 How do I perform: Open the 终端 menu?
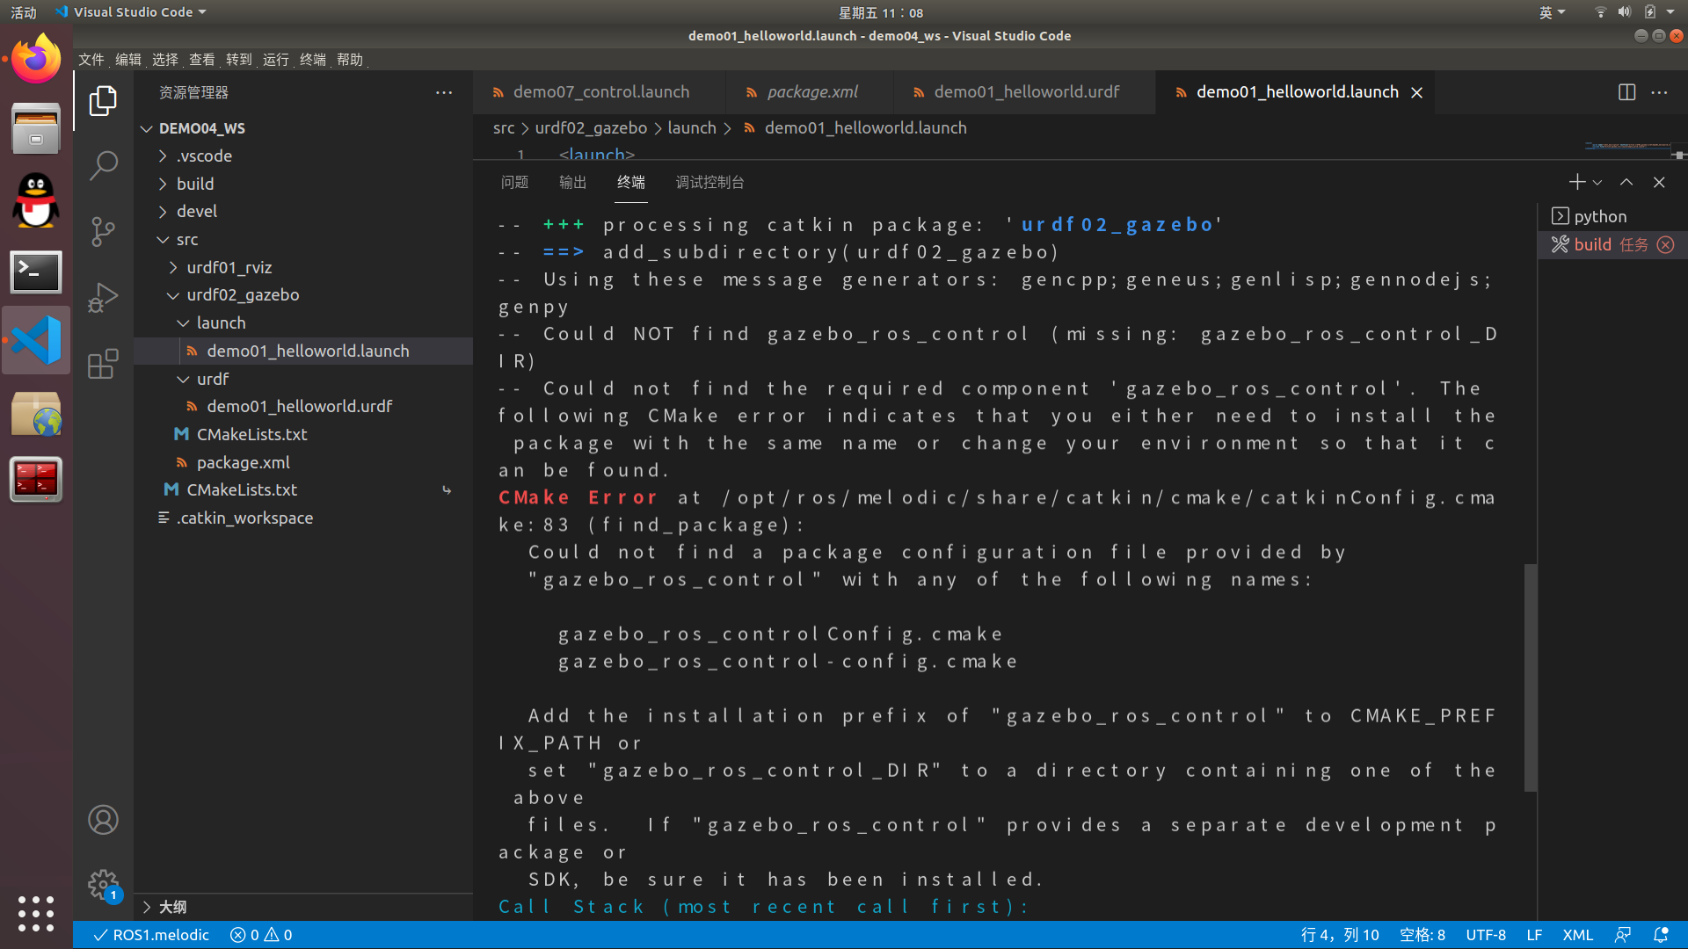[313, 59]
